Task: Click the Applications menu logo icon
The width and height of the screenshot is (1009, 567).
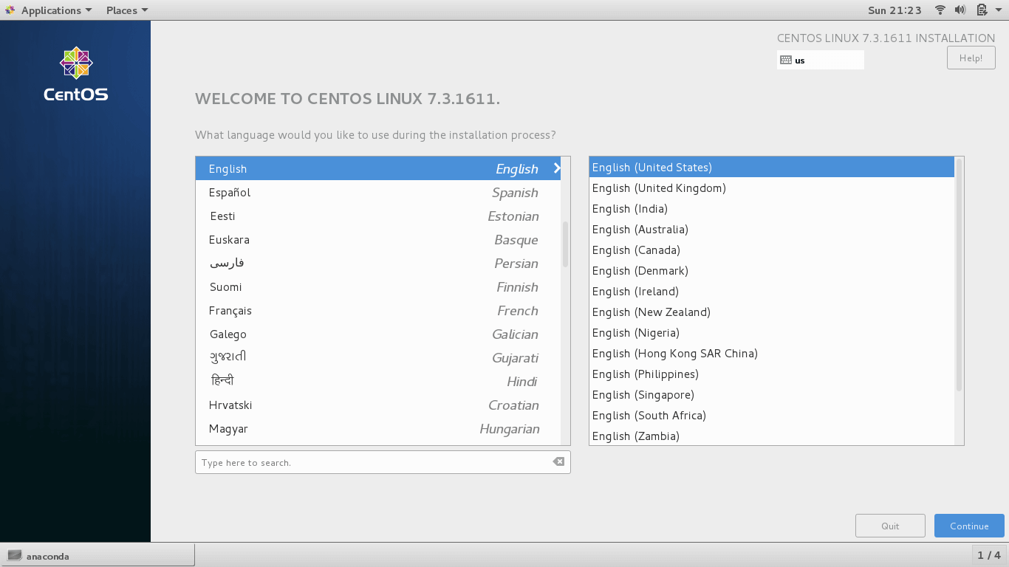Action: tap(10, 10)
